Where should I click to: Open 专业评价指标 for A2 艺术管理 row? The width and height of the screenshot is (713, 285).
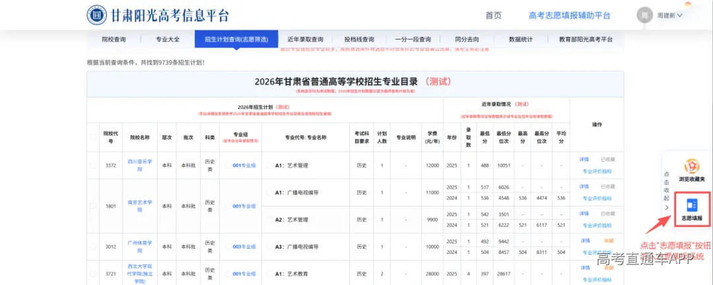[x=597, y=226]
